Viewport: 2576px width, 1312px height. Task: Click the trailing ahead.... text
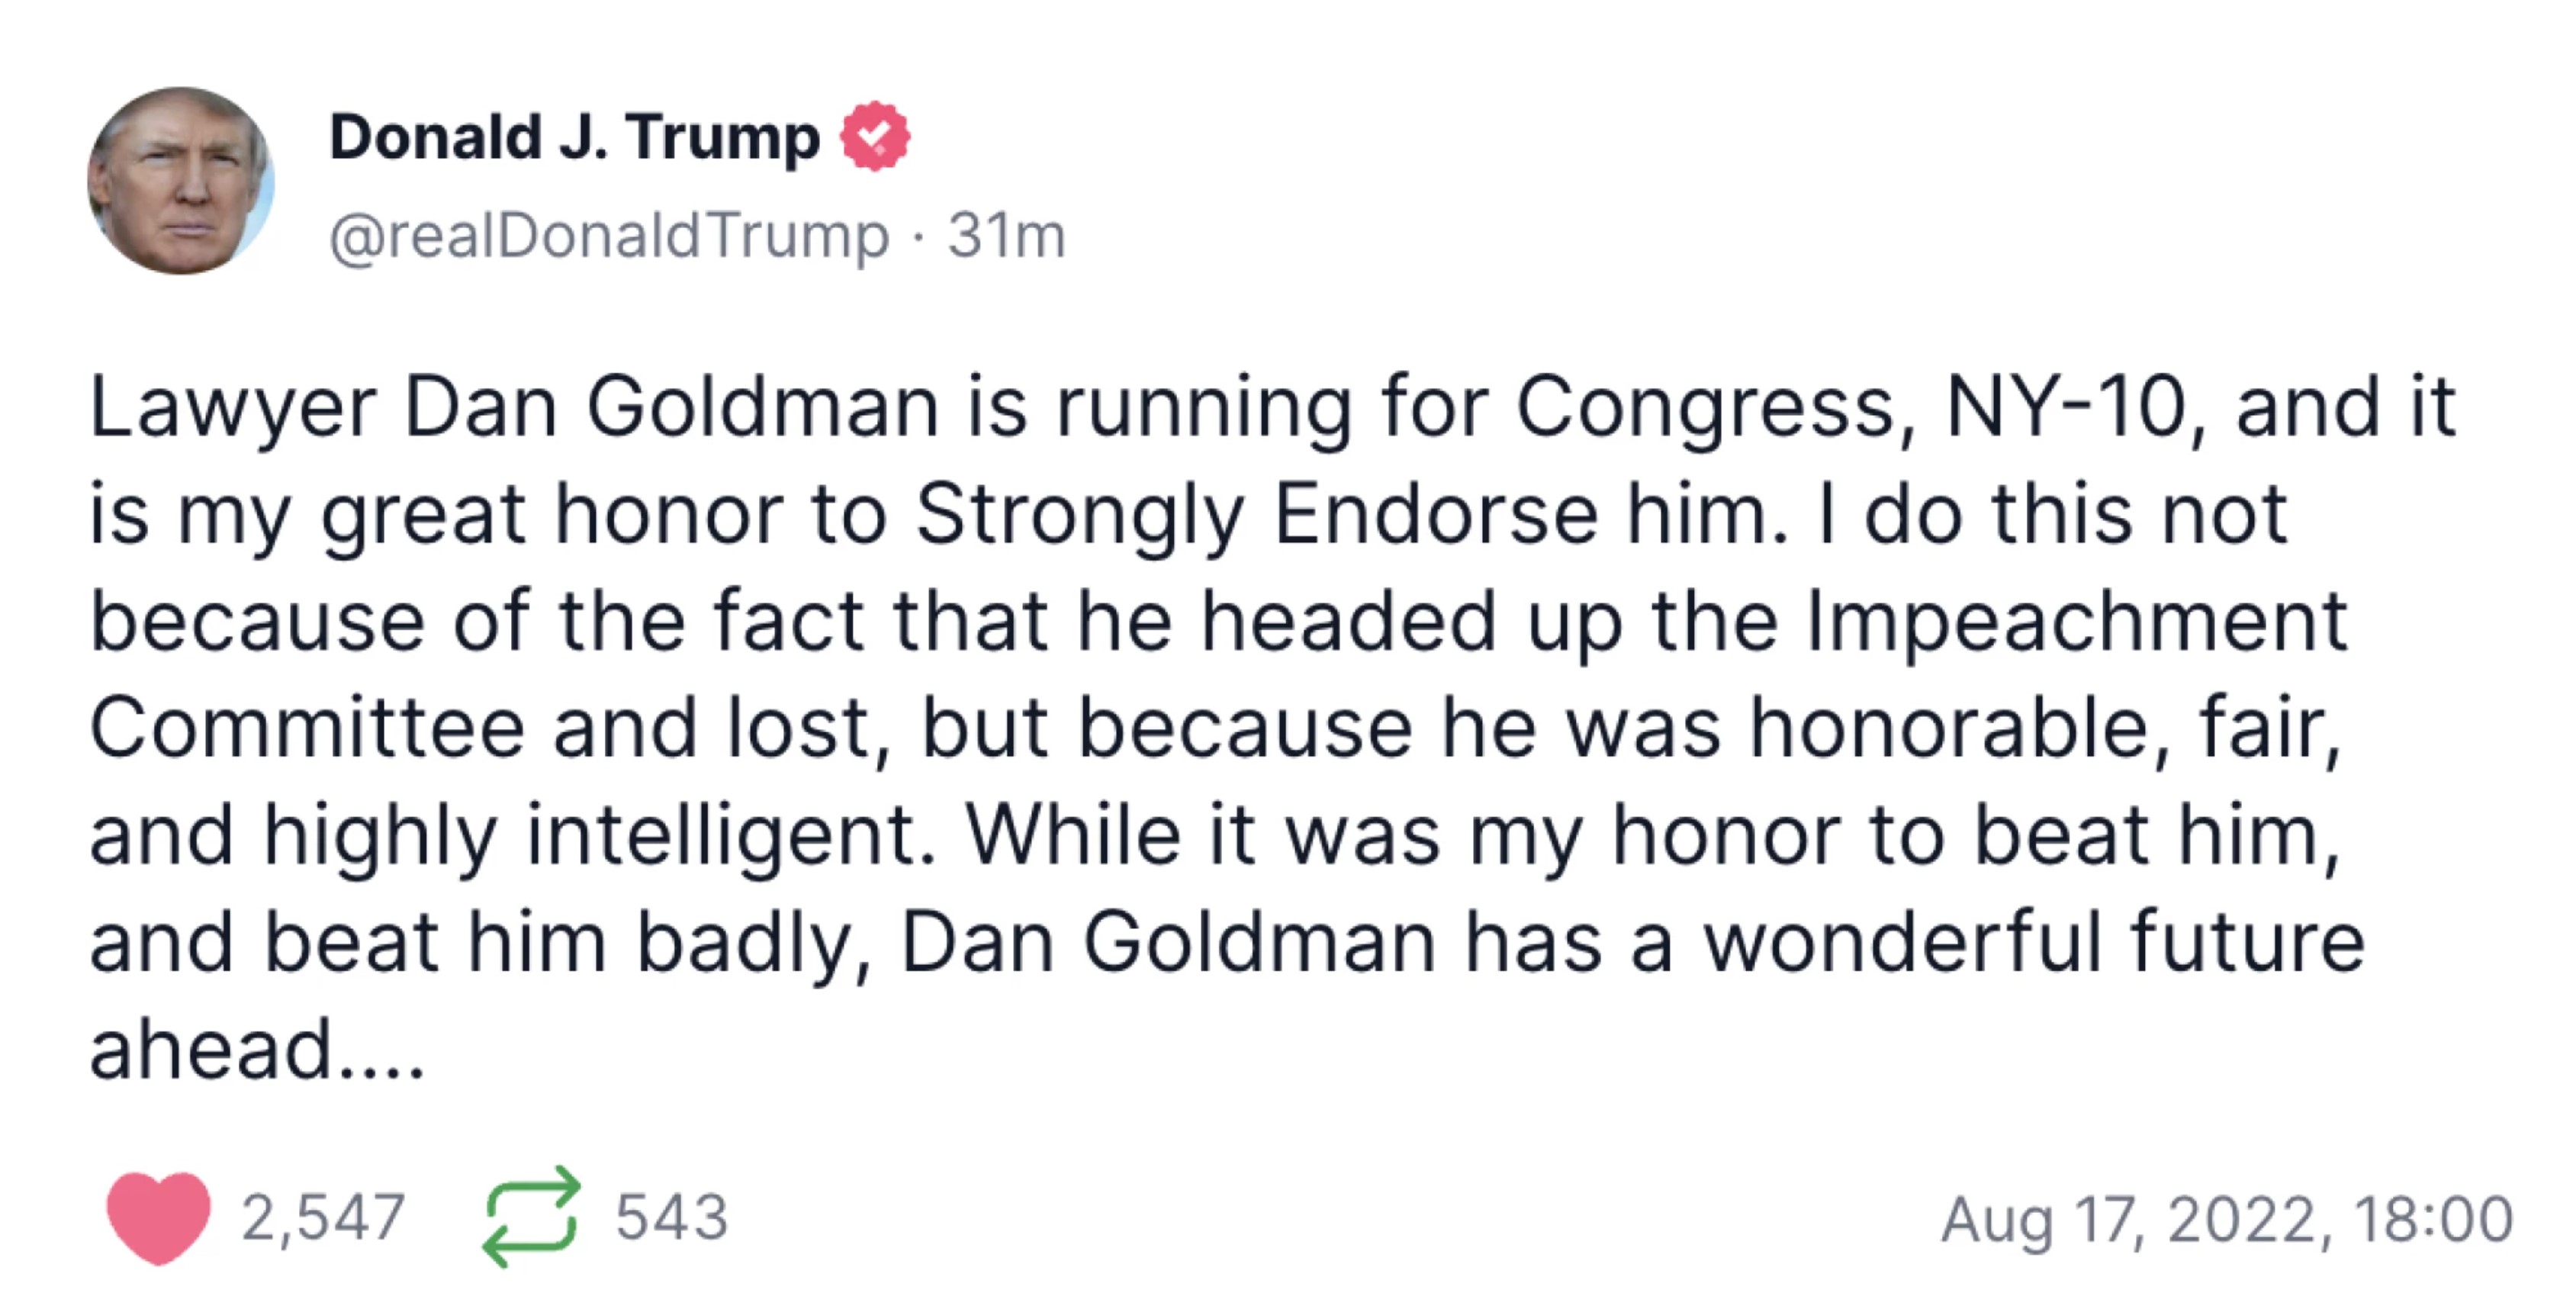[258, 1050]
